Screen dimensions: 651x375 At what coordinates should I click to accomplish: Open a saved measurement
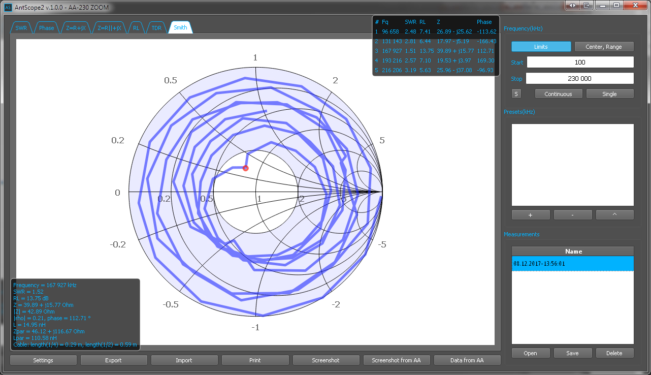(x=531, y=353)
